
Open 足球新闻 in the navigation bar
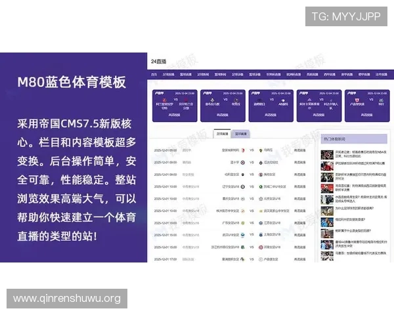tap(203, 74)
